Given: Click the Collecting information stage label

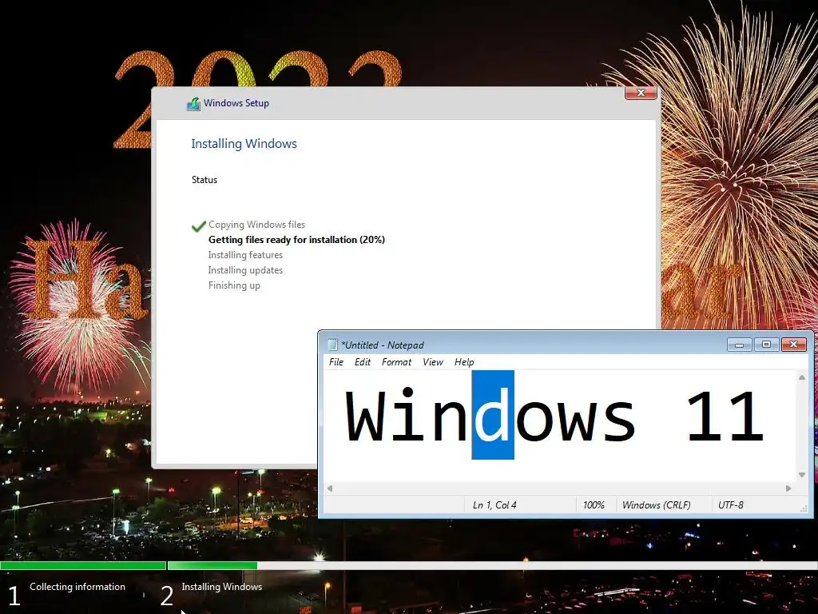Looking at the screenshot, I should 77,587.
